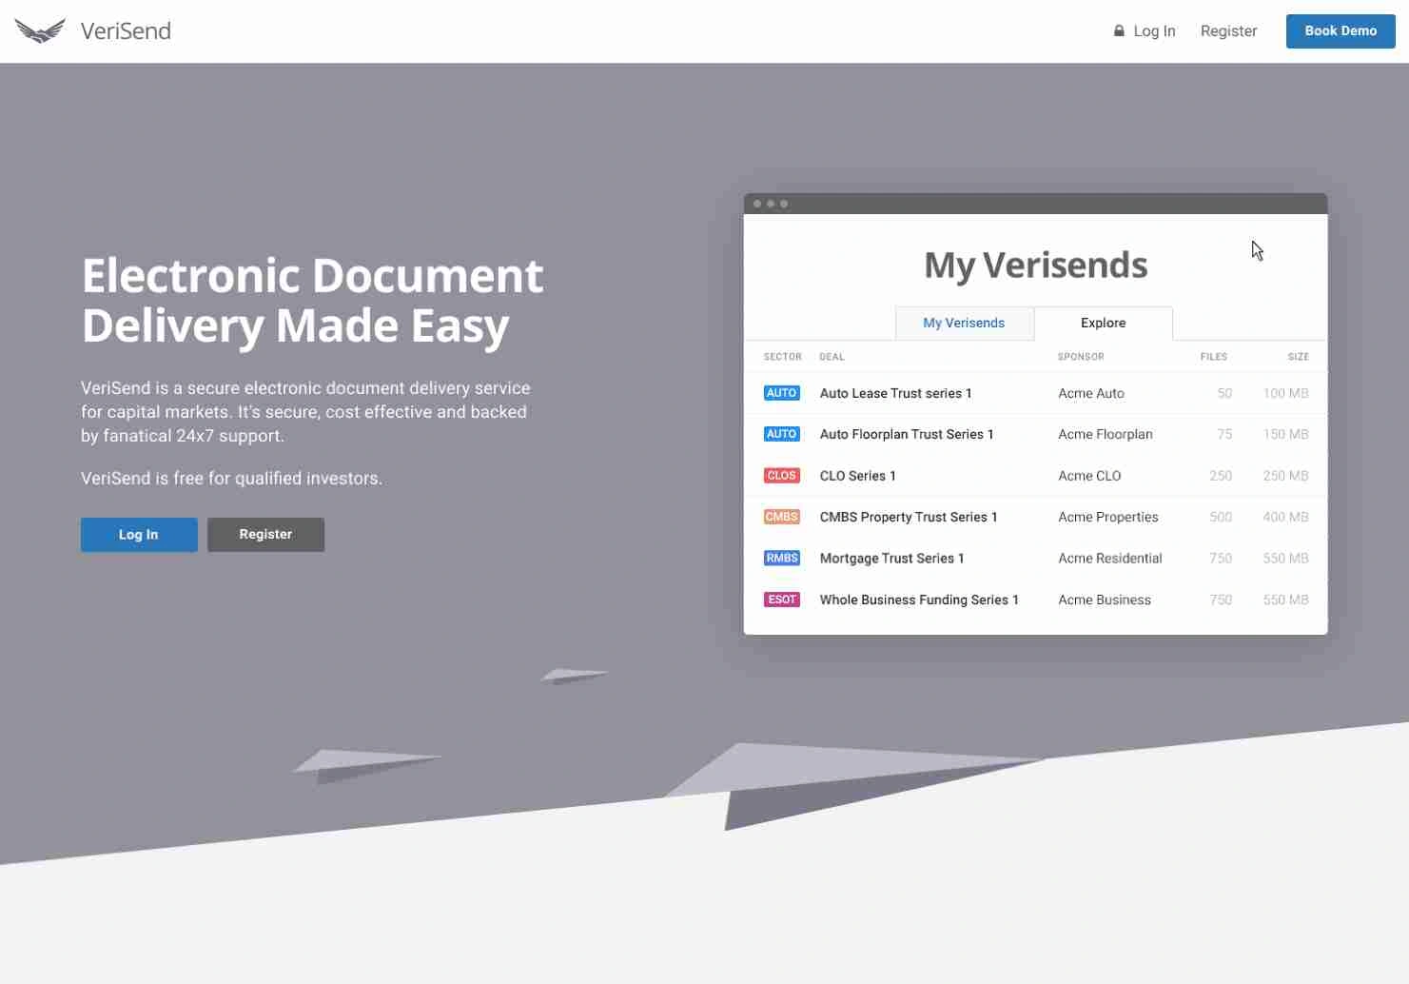The height and width of the screenshot is (984, 1409).
Task: Click the AUTO badge for Auto Floorplan Trust
Action: [x=781, y=434]
